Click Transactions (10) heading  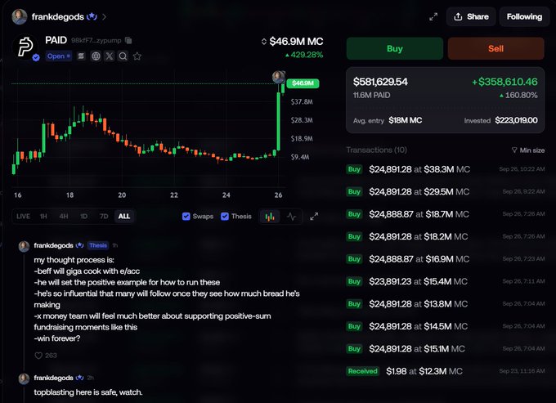click(377, 150)
